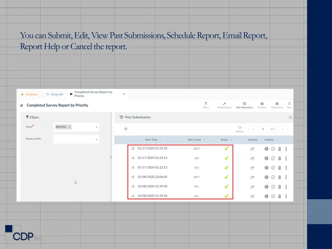This screenshot has width=332, height=249.
Task: Click the Refresh icon in Past Submissions
Action: [x=240, y=128]
